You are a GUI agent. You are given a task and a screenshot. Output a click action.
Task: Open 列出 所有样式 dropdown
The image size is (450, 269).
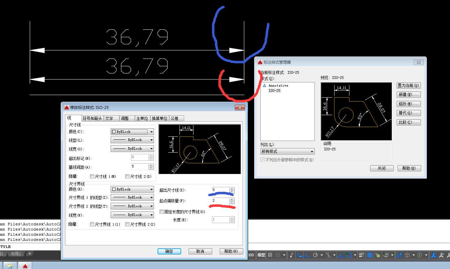pyautogui.click(x=288, y=151)
